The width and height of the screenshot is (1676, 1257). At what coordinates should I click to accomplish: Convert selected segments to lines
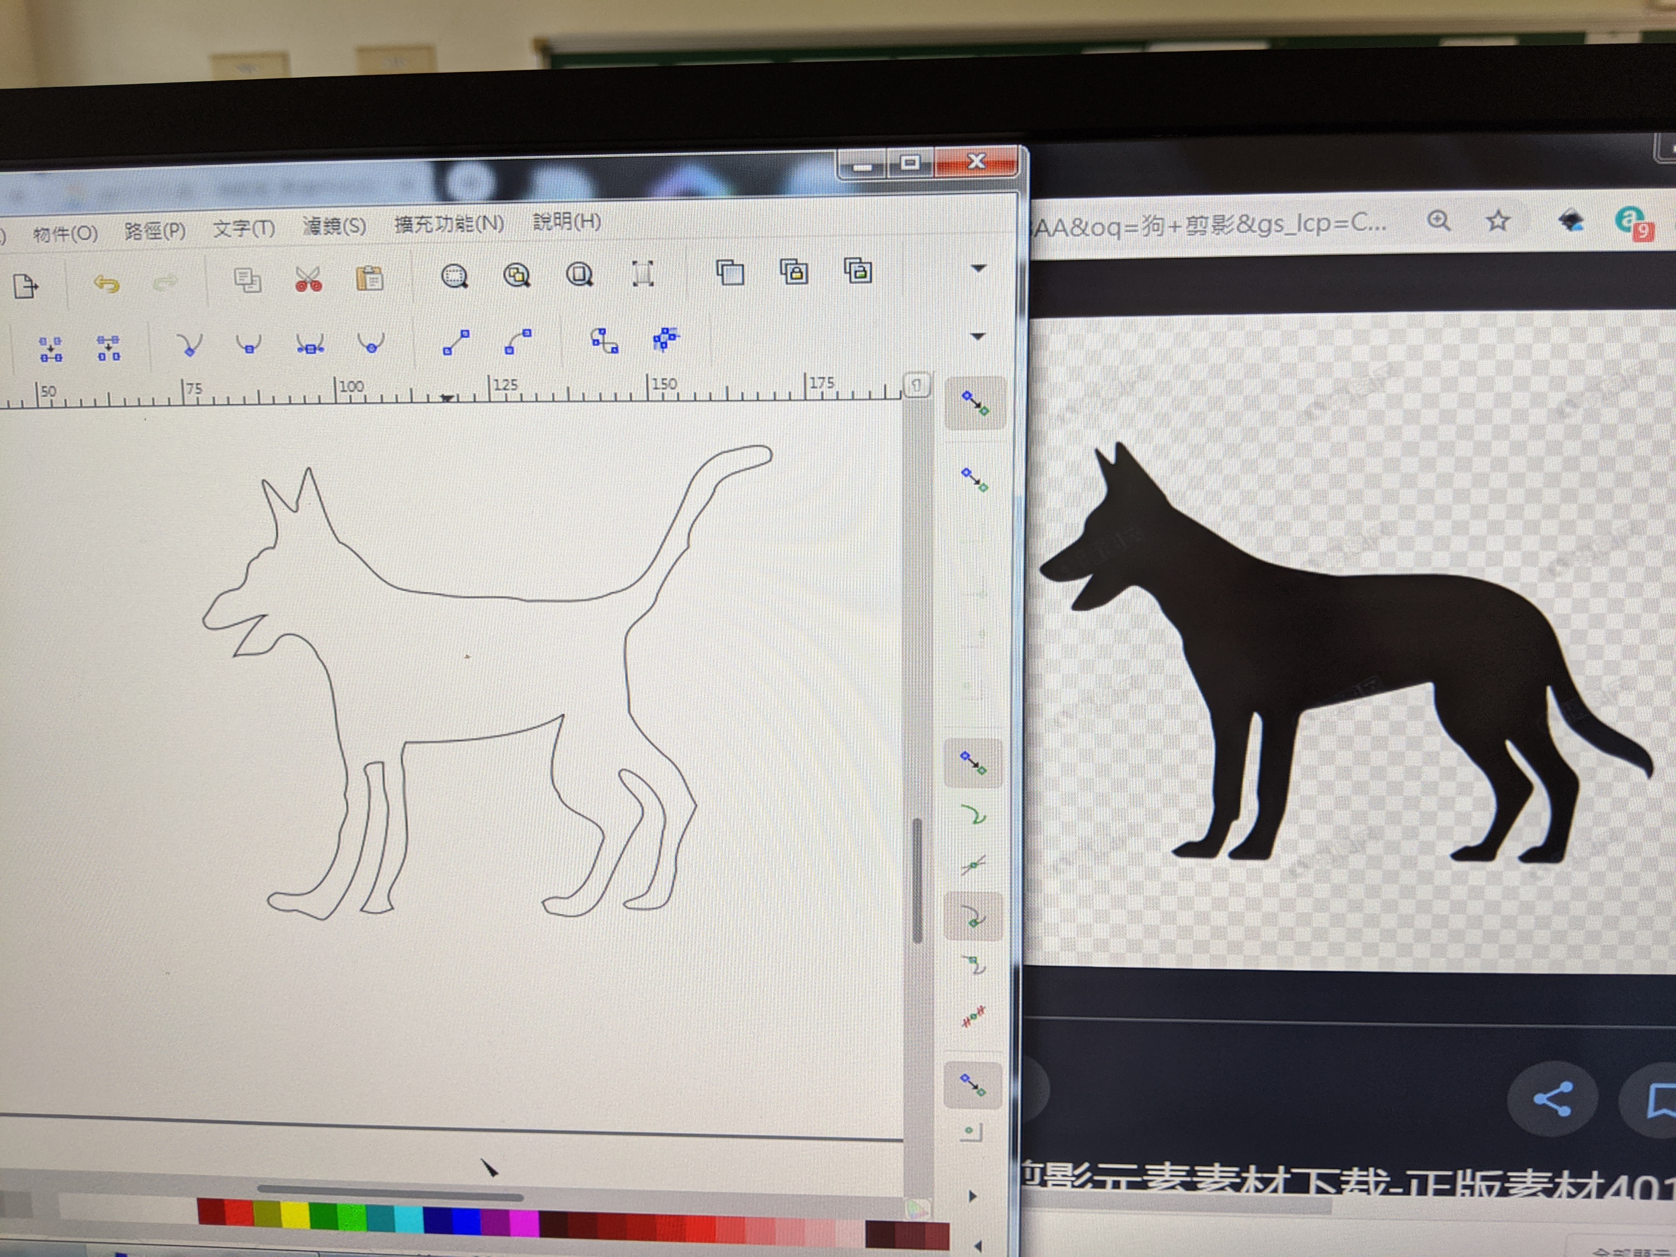point(456,343)
